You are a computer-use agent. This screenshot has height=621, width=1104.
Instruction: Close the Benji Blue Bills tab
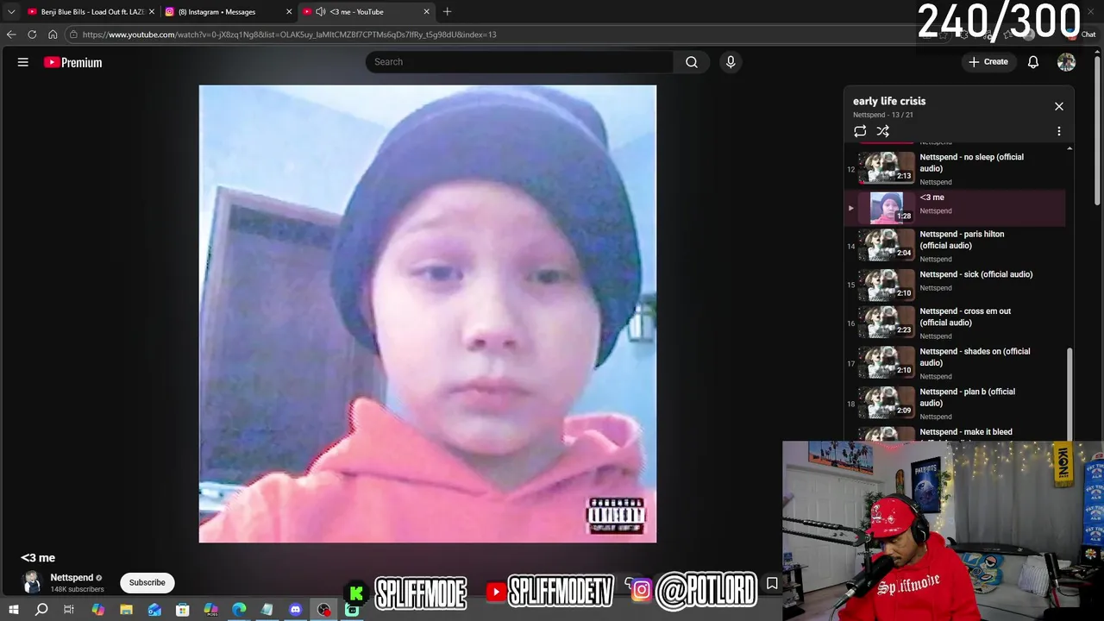click(x=152, y=12)
